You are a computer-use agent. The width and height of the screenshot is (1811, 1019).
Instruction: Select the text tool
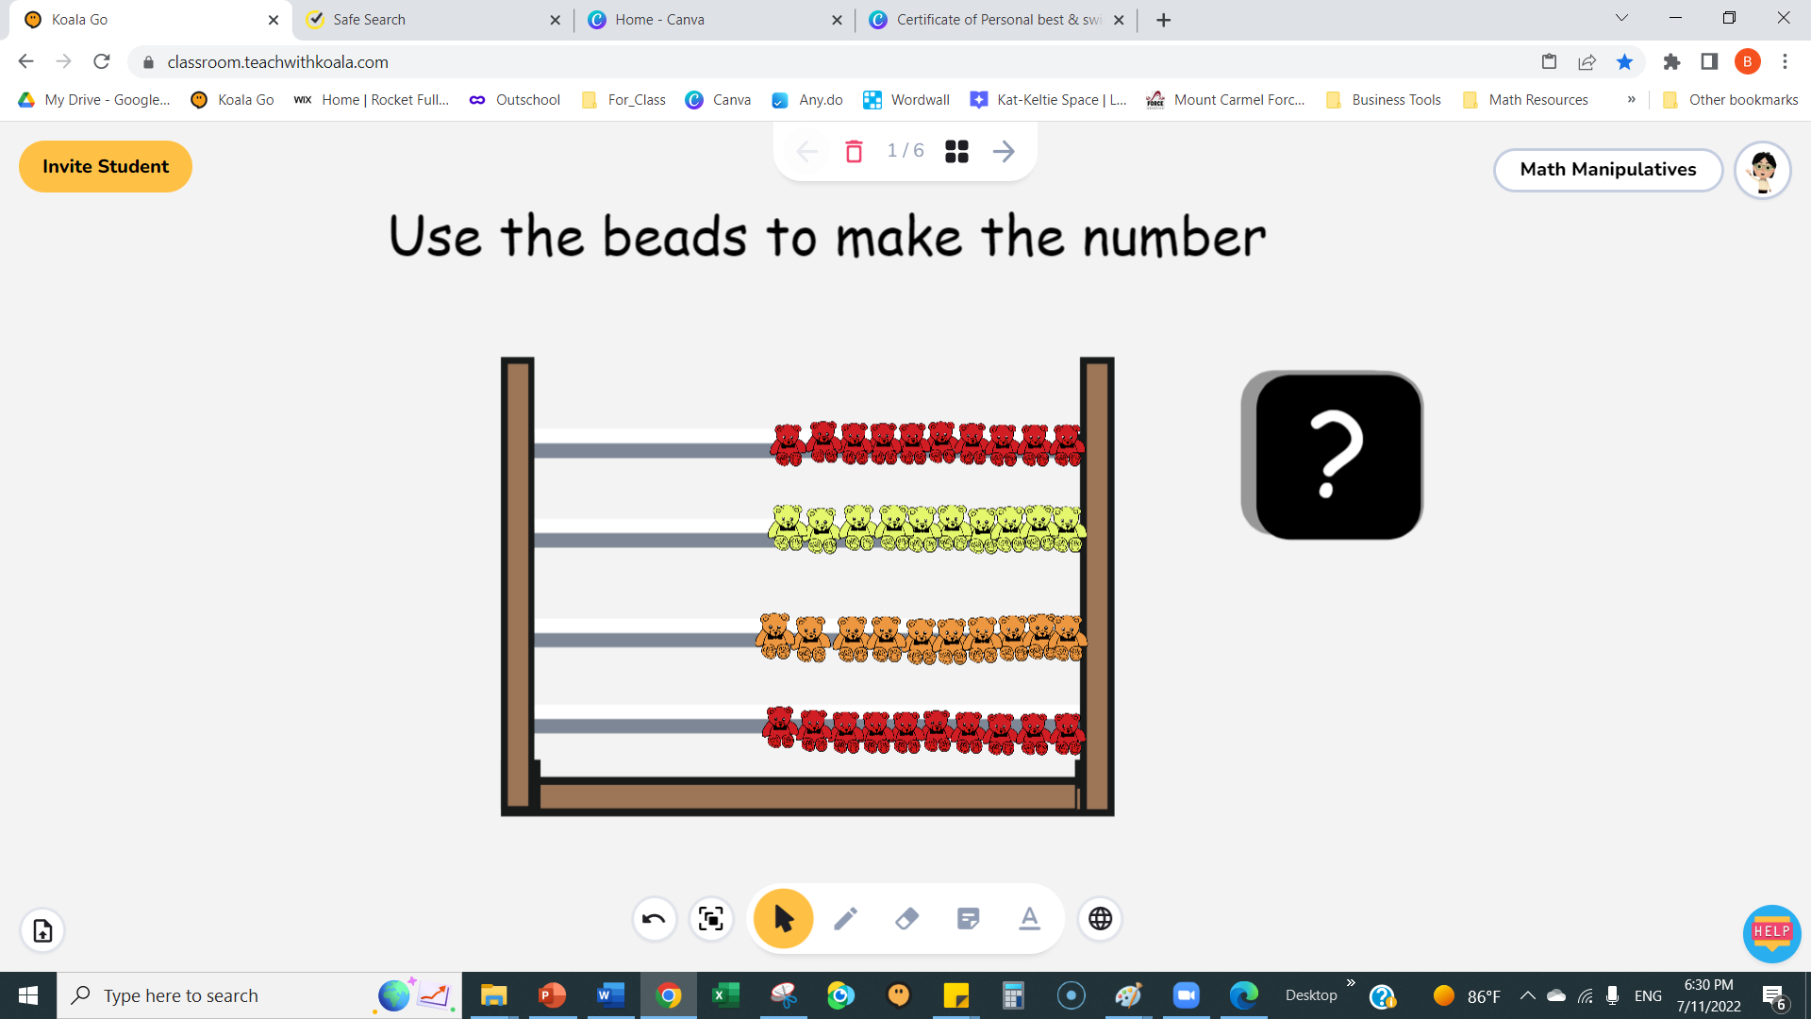click(x=1029, y=917)
